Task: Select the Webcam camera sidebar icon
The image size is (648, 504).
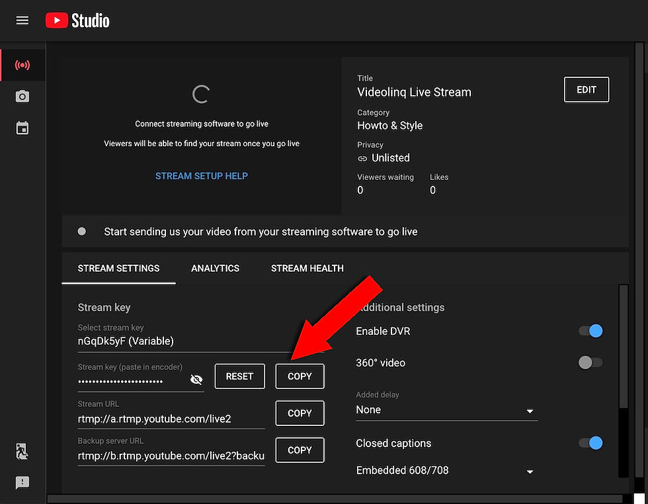Action: pos(22,97)
